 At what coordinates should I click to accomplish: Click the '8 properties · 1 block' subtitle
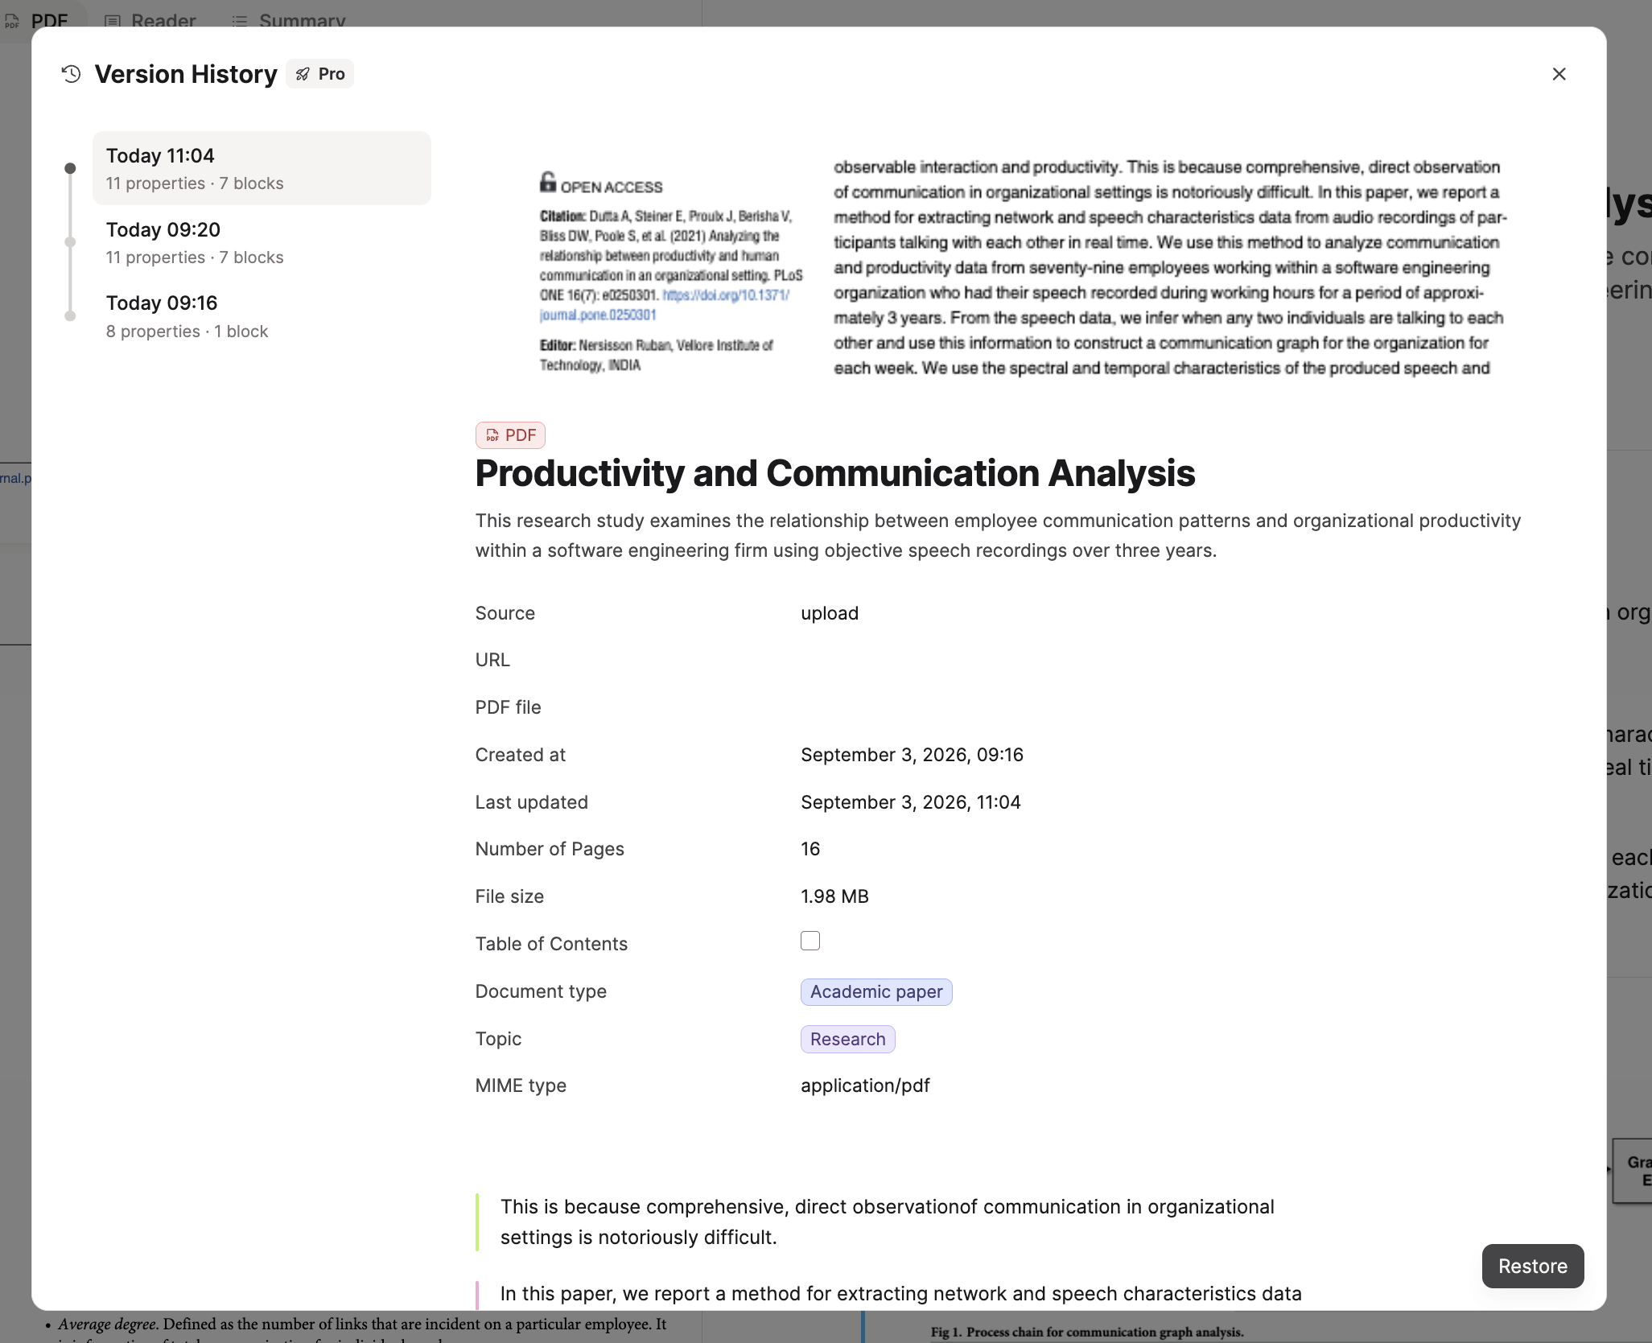(187, 332)
